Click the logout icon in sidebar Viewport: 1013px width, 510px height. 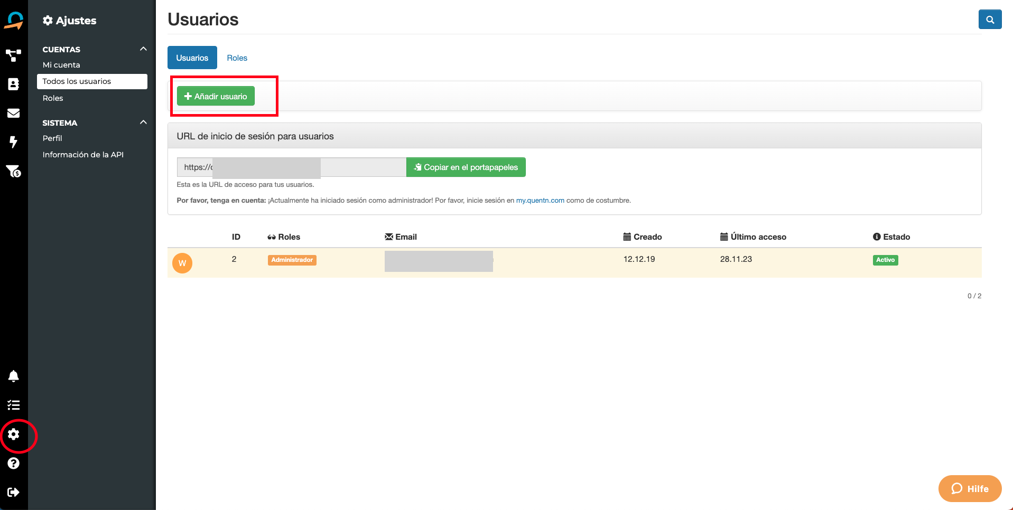click(14, 492)
